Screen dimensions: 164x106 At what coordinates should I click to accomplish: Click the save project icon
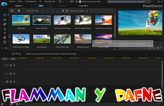coord(60,2)
